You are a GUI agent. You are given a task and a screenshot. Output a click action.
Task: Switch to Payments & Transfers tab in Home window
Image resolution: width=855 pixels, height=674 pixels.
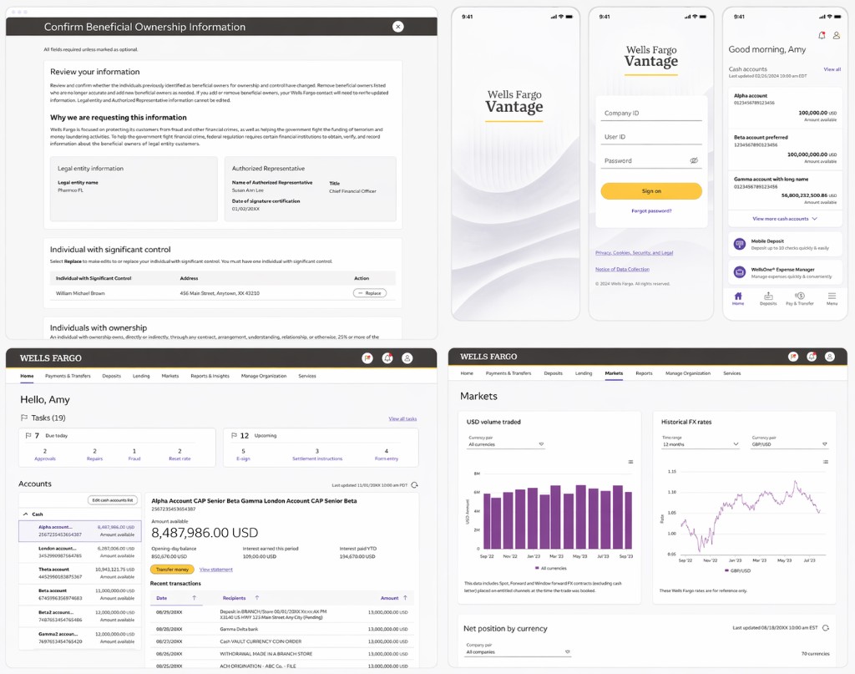[68, 377]
